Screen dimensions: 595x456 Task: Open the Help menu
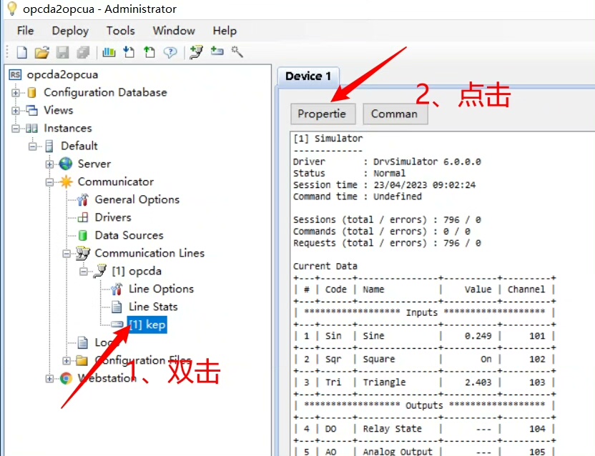point(225,31)
